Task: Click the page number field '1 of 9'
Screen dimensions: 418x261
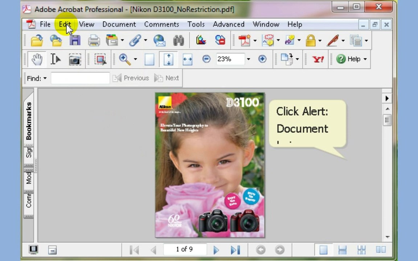Action: (x=184, y=249)
